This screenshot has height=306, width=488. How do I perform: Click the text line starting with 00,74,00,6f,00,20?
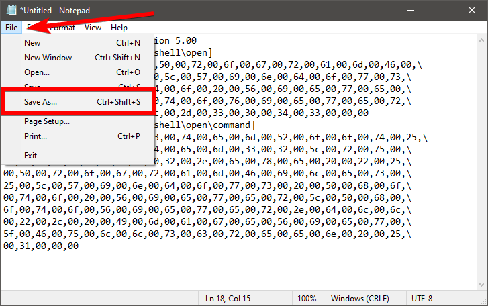tap(207, 198)
